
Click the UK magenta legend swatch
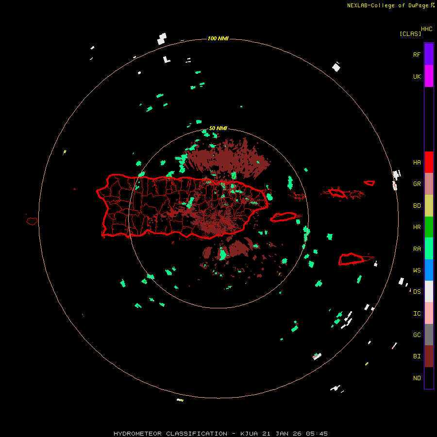coord(429,76)
